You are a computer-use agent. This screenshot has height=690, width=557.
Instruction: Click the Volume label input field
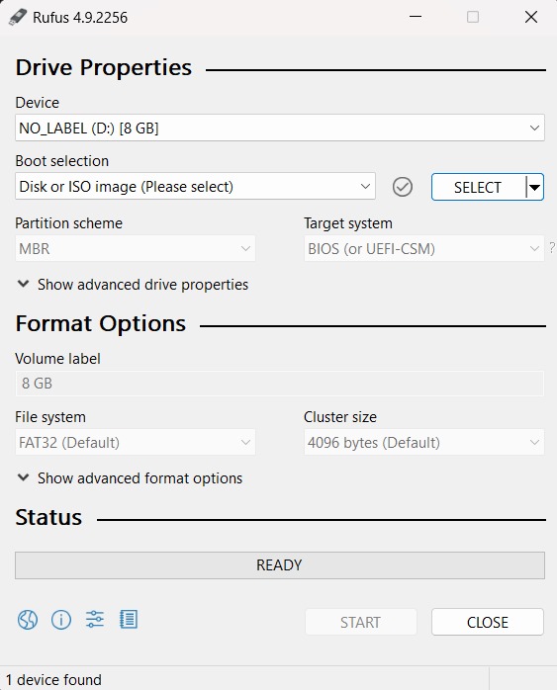[x=280, y=383]
